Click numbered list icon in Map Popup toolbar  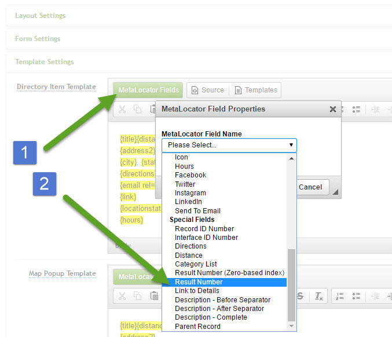[339, 296]
